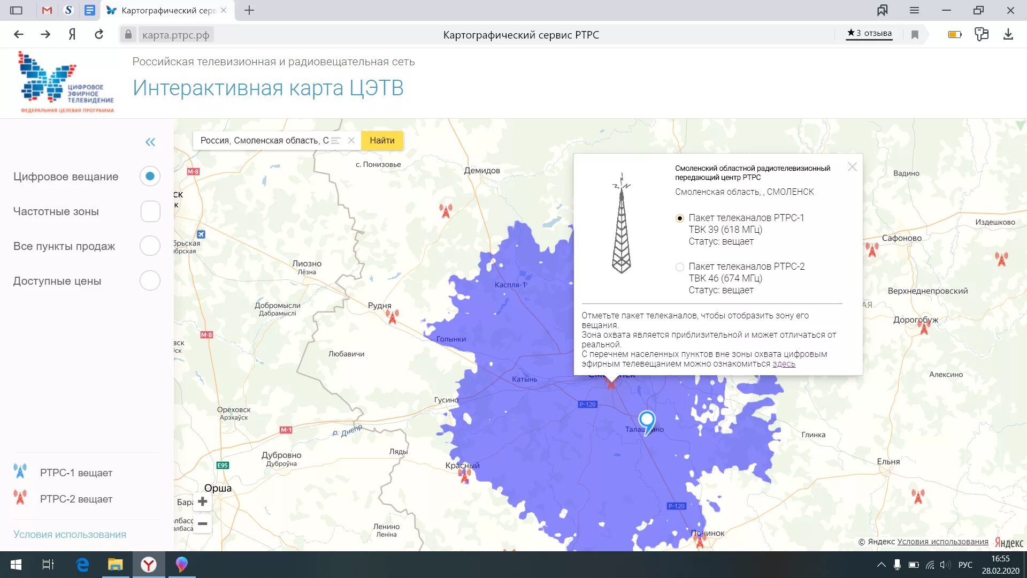Image resolution: width=1027 pixels, height=578 pixels.
Task: Enable the Частотные зоны checkbox
Action: pos(150,211)
